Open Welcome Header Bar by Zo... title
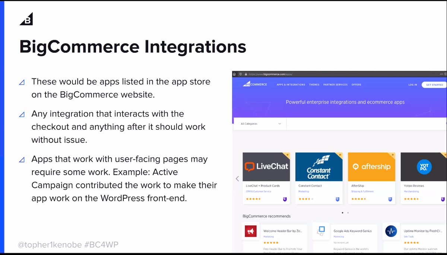 click(283, 231)
